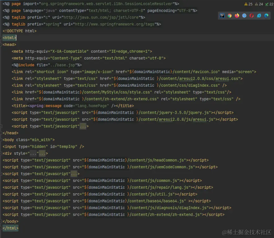Click the ../base.jsp include file path
The image size is (274, 238).
[63, 65]
